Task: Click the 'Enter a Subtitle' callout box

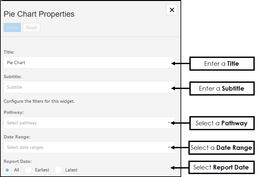Action: (222, 88)
